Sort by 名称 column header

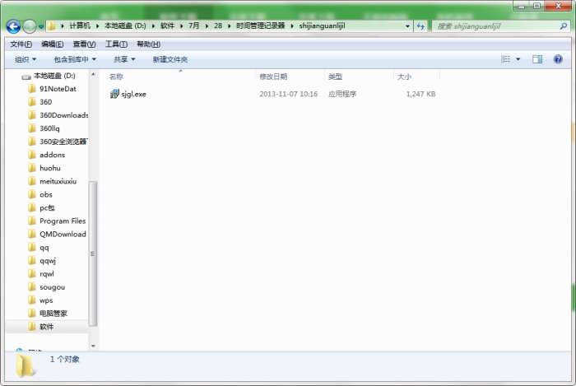(x=116, y=77)
